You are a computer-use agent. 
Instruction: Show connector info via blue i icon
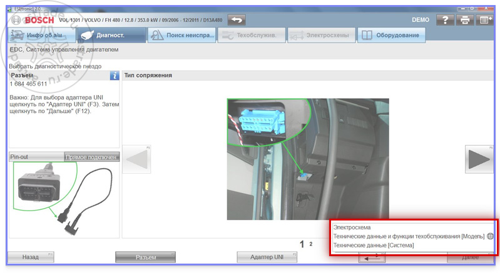(x=115, y=76)
